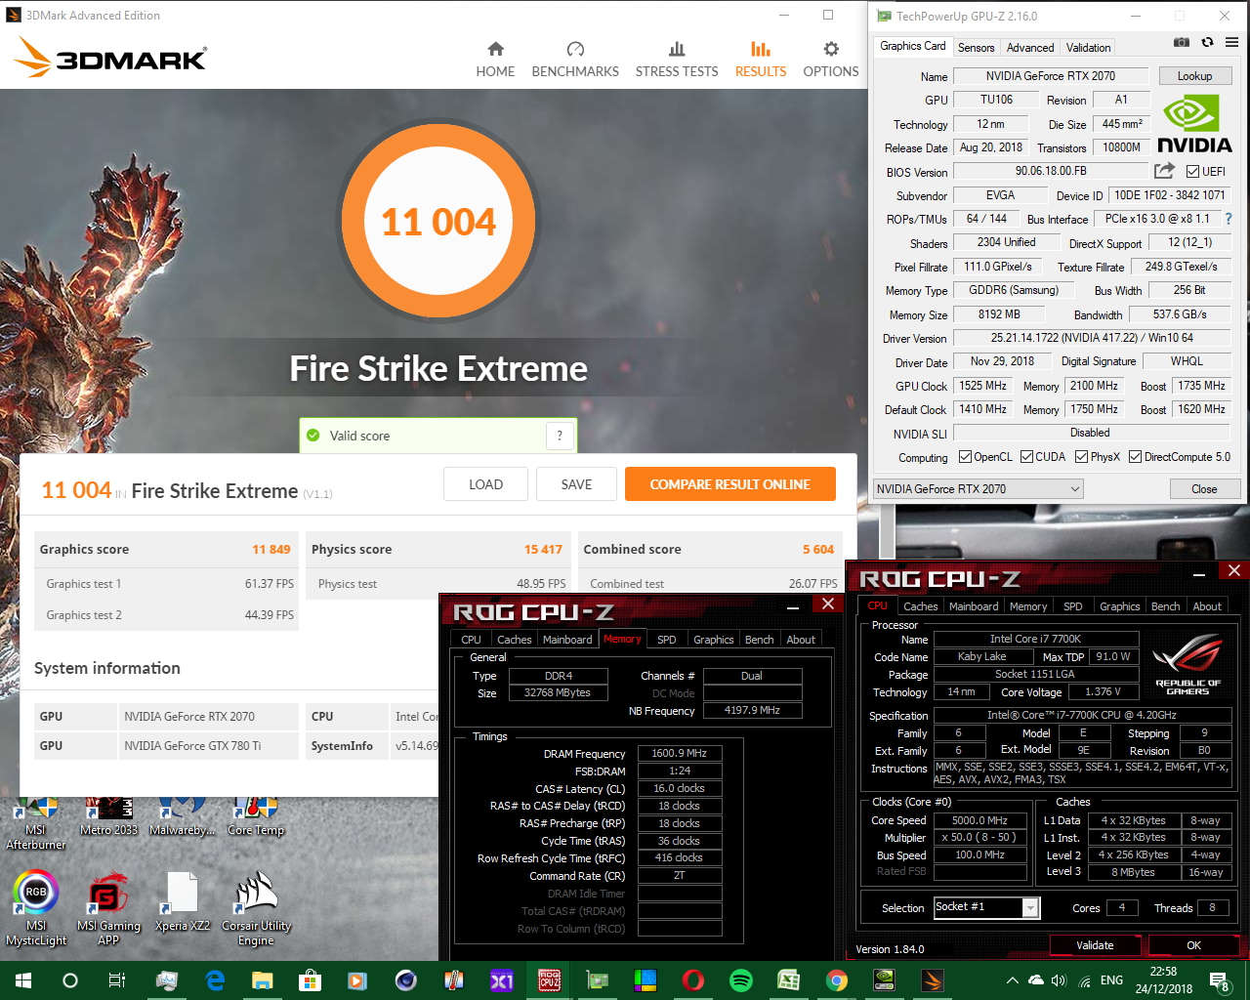Viewport: 1250px width, 1000px height.
Task: Open the Socket #1 selection dropdown
Action: [986, 907]
